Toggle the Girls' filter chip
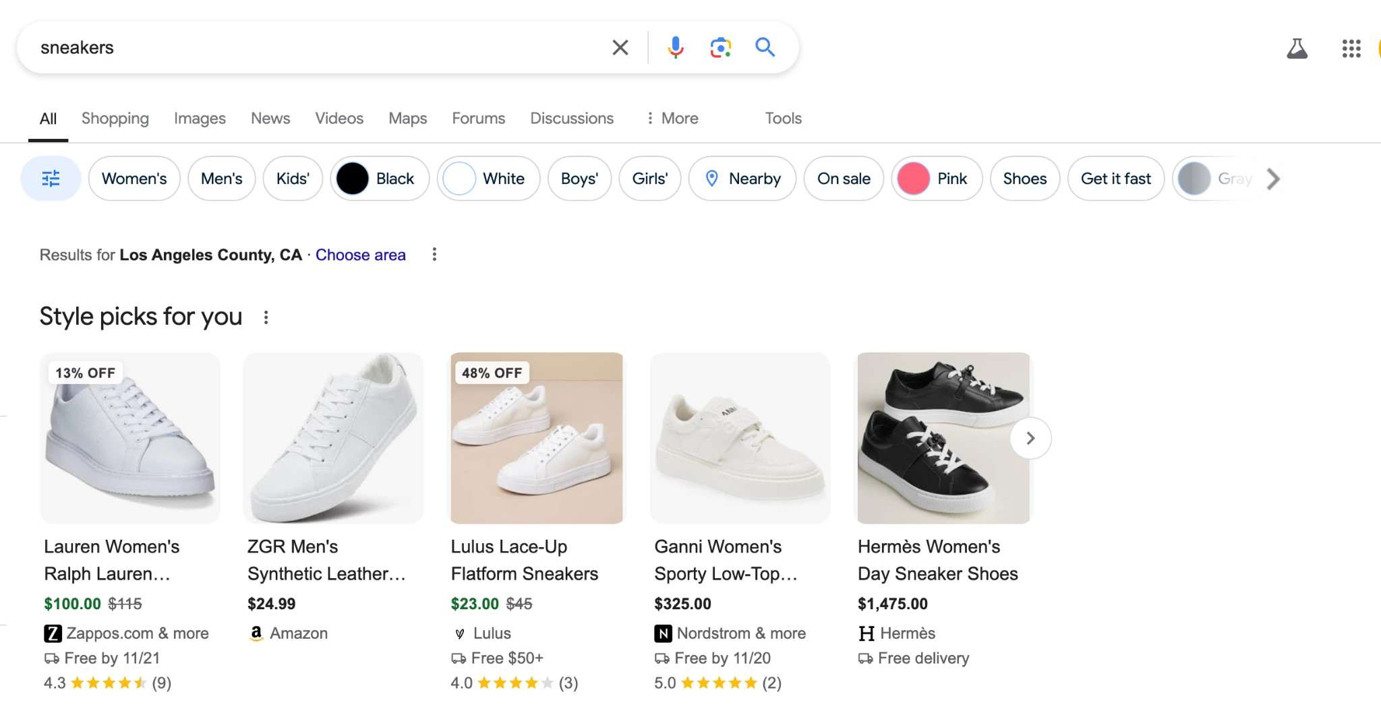This screenshot has height=715, width=1381. (650, 179)
